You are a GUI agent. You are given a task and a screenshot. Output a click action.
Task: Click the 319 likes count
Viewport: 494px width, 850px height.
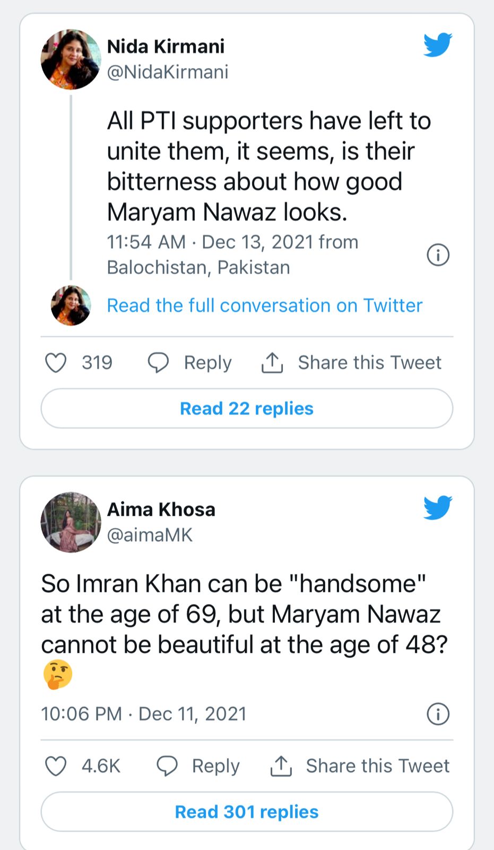point(96,362)
